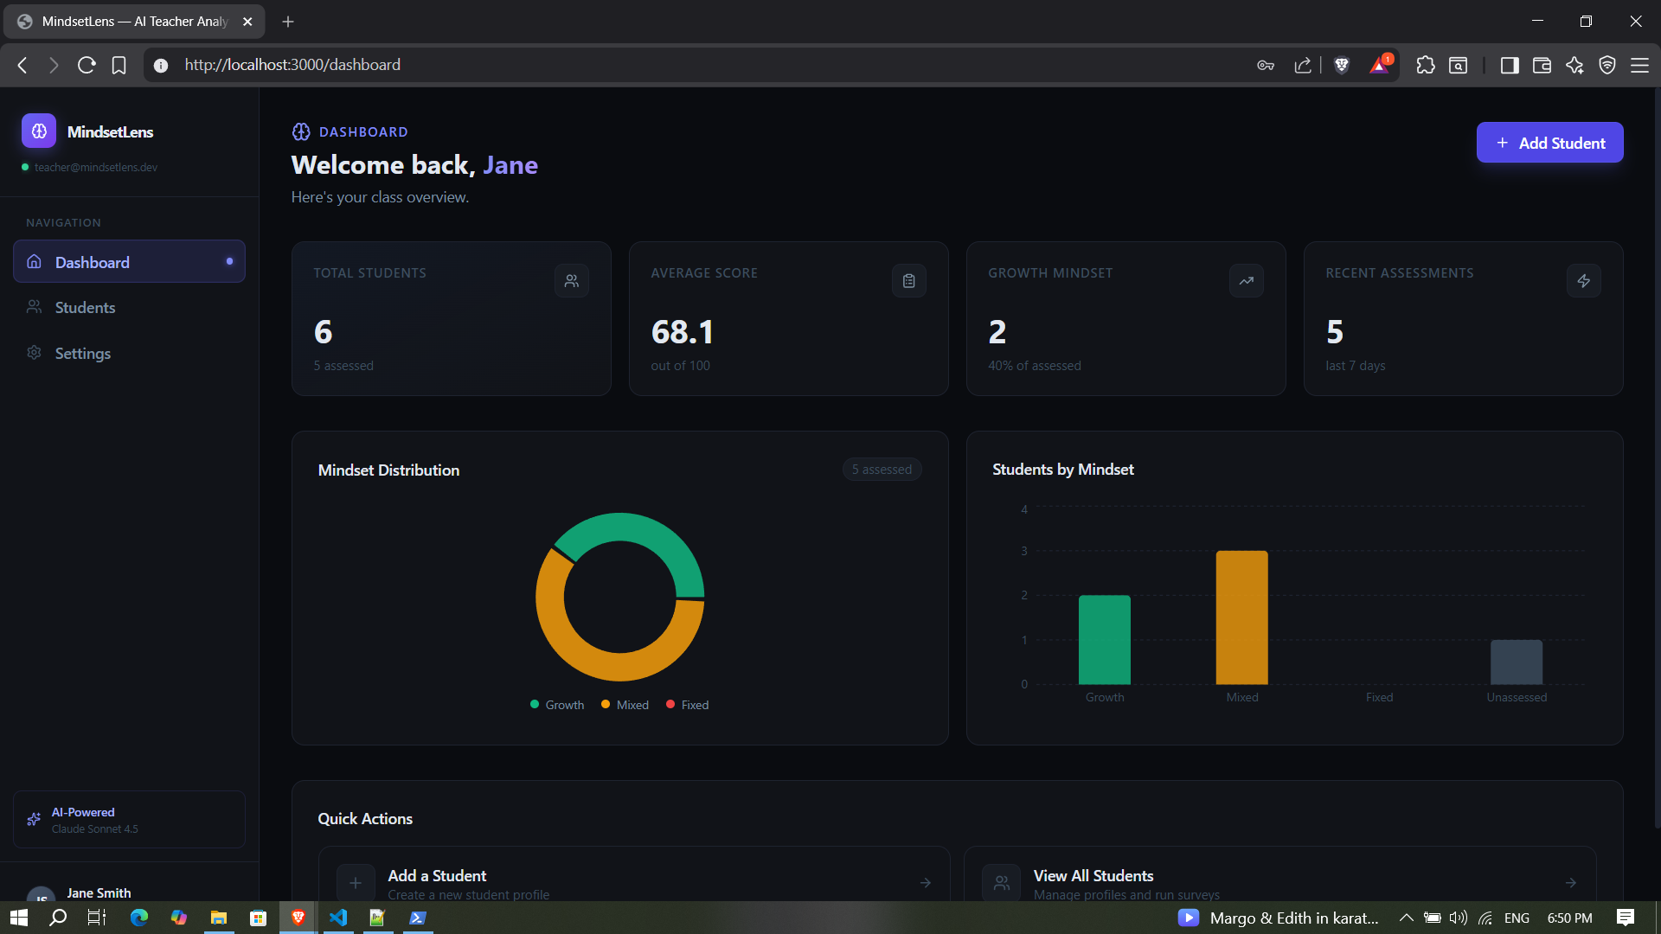The width and height of the screenshot is (1661, 934).
Task: Toggle the browser sidebar panel icon
Action: 1510,65
